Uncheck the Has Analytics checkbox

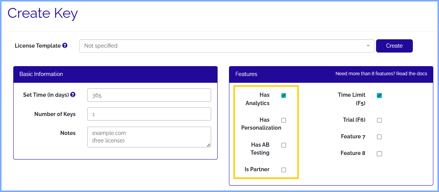[x=284, y=96]
